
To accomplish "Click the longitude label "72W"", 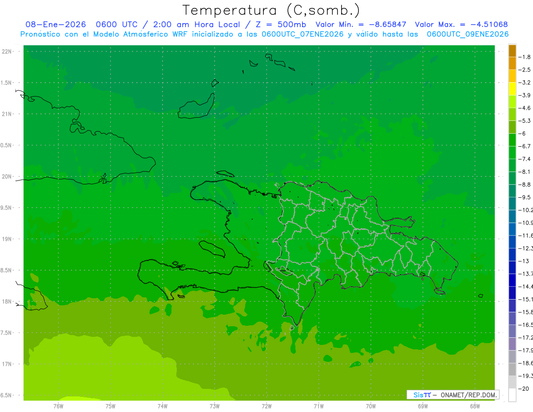I will point(266,406).
